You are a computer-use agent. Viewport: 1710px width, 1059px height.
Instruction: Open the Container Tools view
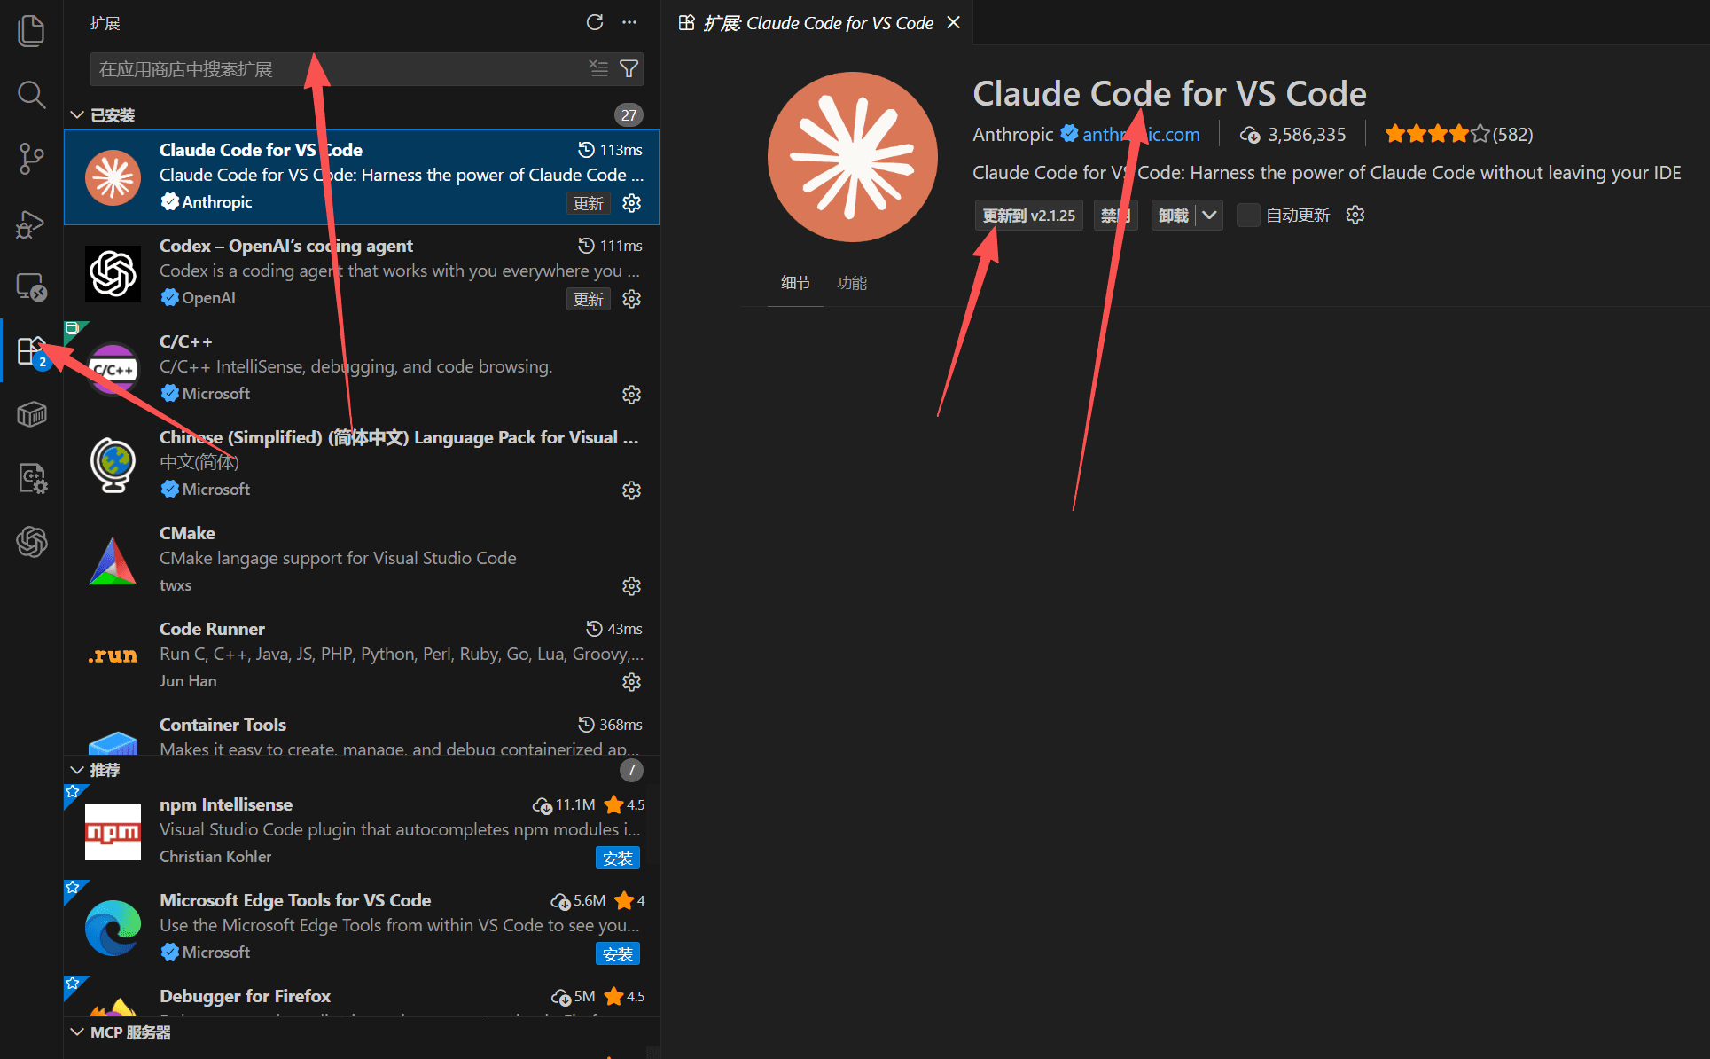tap(32, 414)
